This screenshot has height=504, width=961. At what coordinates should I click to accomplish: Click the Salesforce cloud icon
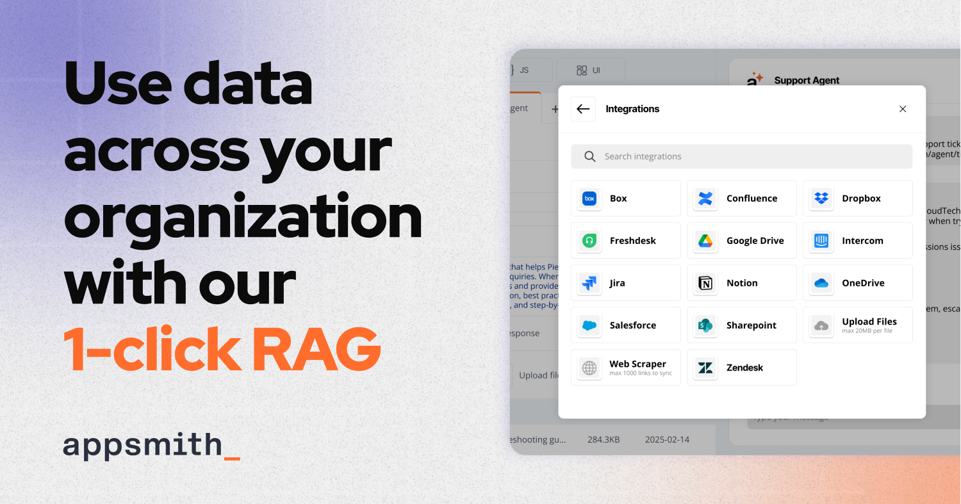point(589,325)
